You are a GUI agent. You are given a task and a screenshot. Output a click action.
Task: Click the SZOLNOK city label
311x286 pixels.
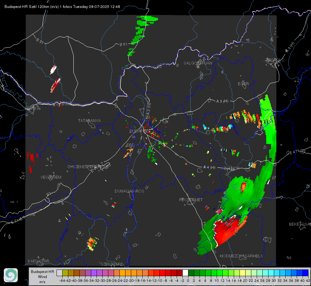[x=231, y=168]
